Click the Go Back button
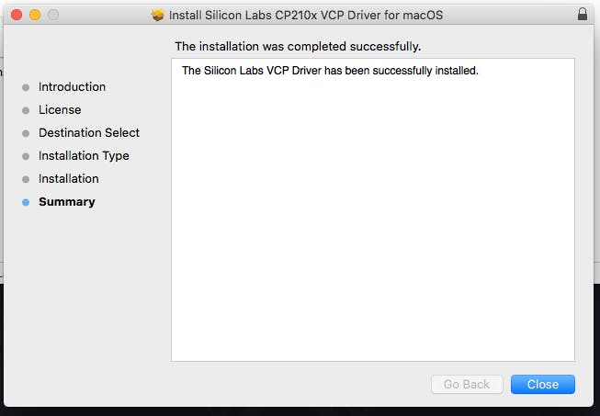Image resolution: width=600 pixels, height=416 pixels. 467,385
